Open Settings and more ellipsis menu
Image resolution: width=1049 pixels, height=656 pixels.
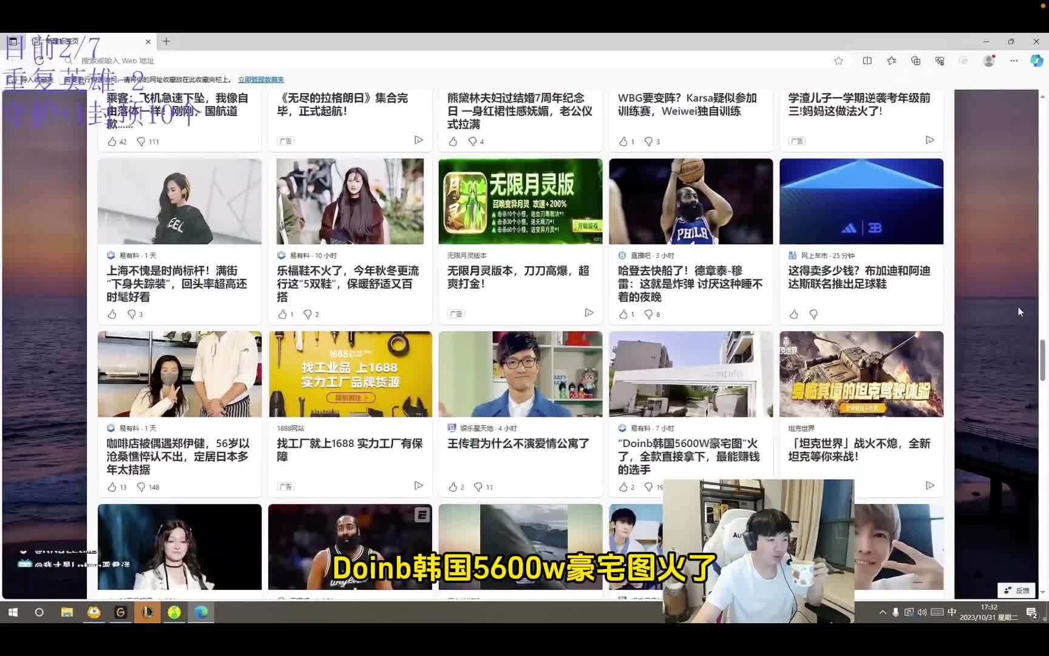1014,61
